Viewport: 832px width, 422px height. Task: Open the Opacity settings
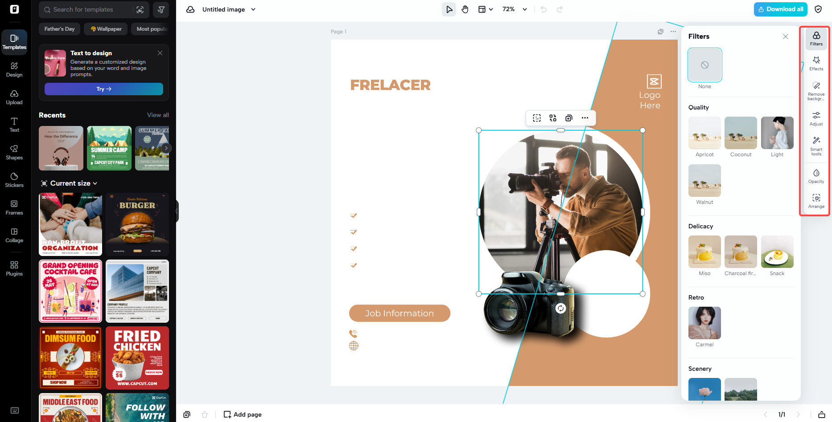click(x=816, y=175)
